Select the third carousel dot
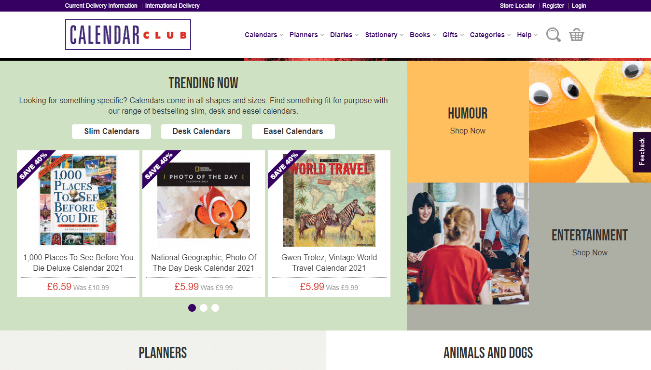Viewport: 651px width, 370px height. pyautogui.click(x=215, y=308)
